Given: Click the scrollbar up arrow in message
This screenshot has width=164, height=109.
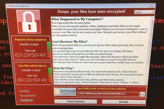Looking at the screenshot, I should click(152, 18).
